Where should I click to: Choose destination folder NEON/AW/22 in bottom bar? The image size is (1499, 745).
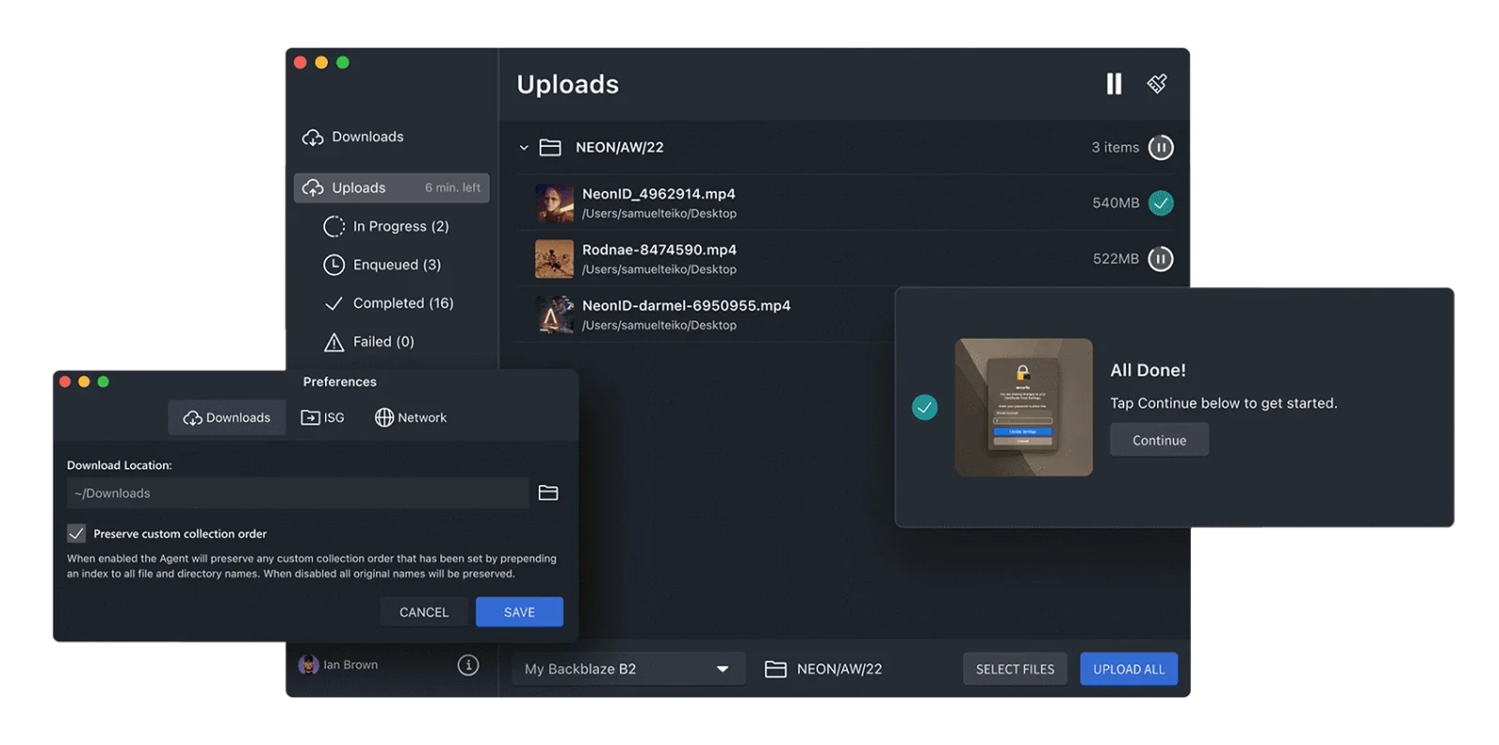point(824,669)
